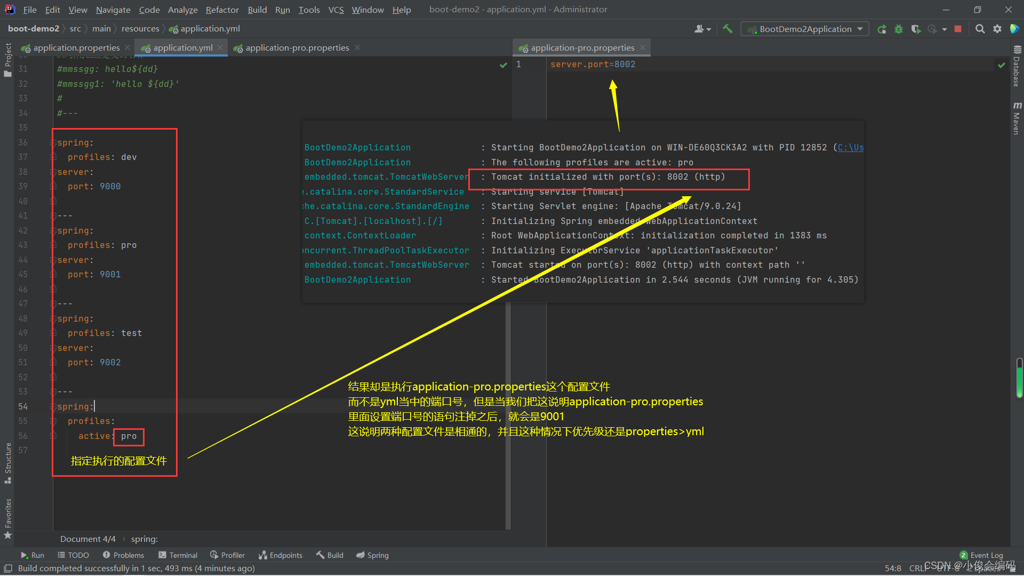Viewport: 1024px width, 576px height.
Task: Stop the running application via red square
Action: click(x=957, y=29)
